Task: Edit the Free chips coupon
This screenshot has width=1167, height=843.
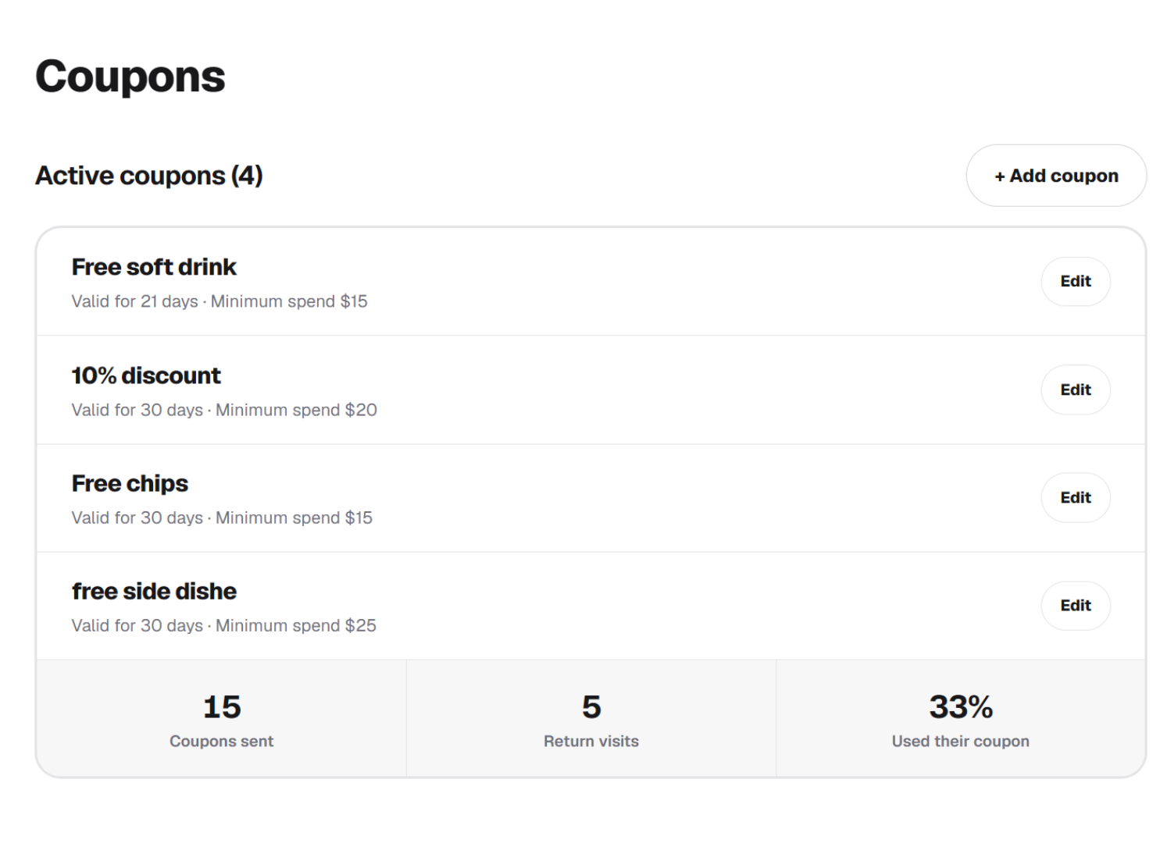Action: tap(1075, 497)
